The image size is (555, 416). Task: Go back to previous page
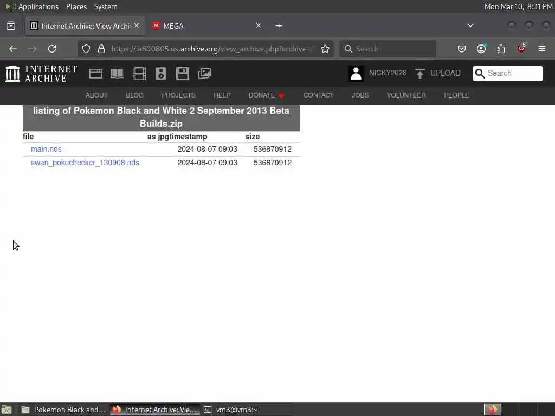(13, 49)
